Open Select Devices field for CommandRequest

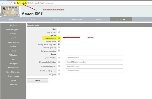(94, 66)
